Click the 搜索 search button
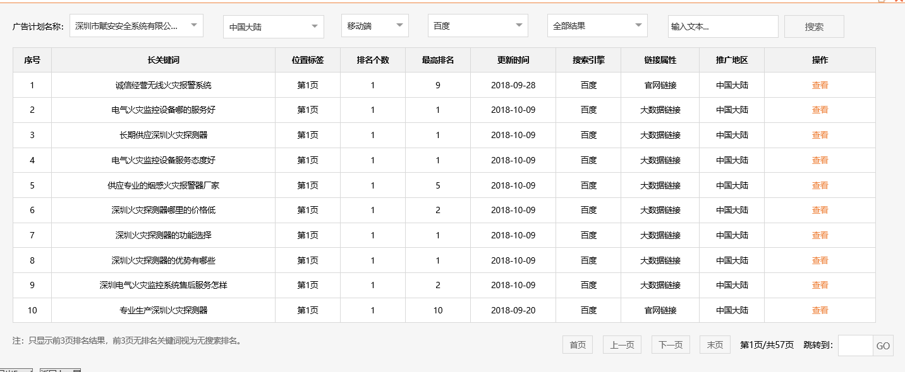This screenshot has height=372, width=905. 814,25
